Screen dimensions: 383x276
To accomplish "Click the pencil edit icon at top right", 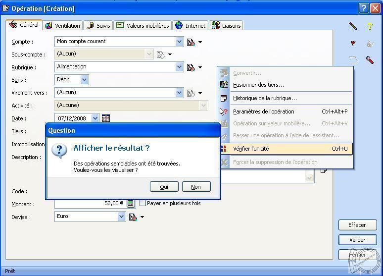I will tap(353, 26).
